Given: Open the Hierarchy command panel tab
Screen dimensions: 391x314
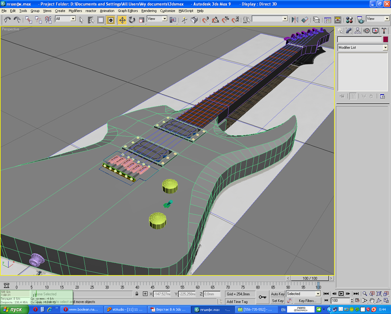Looking at the screenshot, I should [358, 31].
